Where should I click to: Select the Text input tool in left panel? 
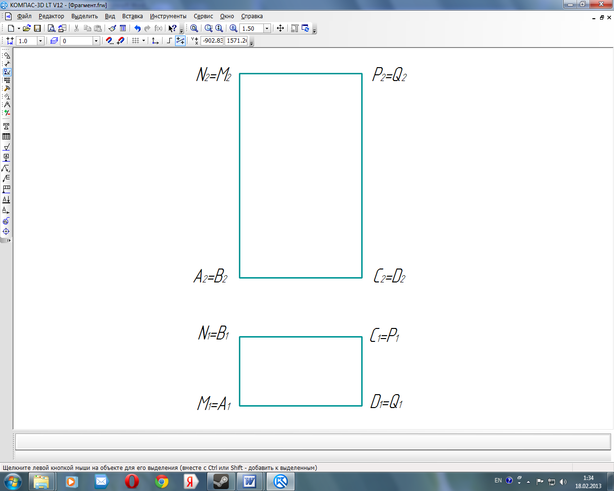(x=6, y=127)
